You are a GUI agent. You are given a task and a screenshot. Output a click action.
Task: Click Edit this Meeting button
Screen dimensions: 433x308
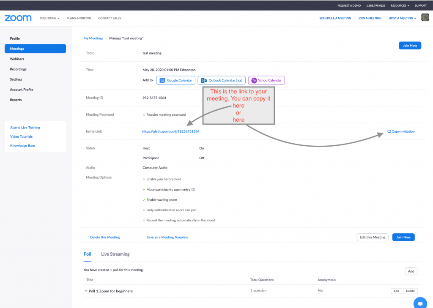(372, 237)
